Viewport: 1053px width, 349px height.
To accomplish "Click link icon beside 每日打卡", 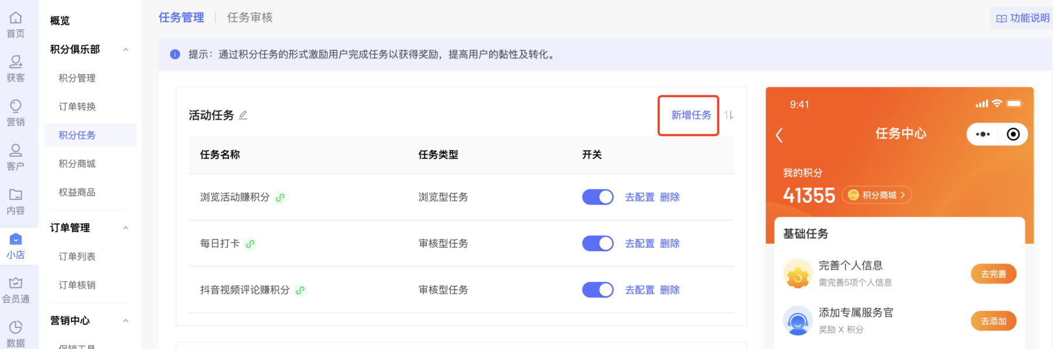I will (250, 244).
